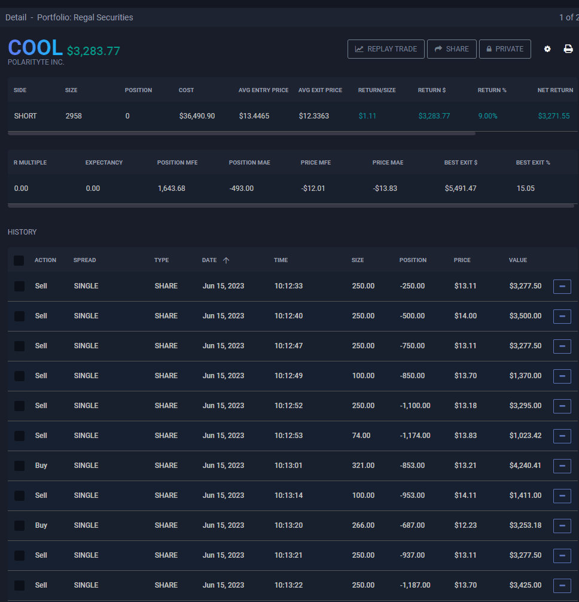The width and height of the screenshot is (579, 602).
Task: Delete the 10:13:20 Buy row via minus icon
Action: coord(562,526)
